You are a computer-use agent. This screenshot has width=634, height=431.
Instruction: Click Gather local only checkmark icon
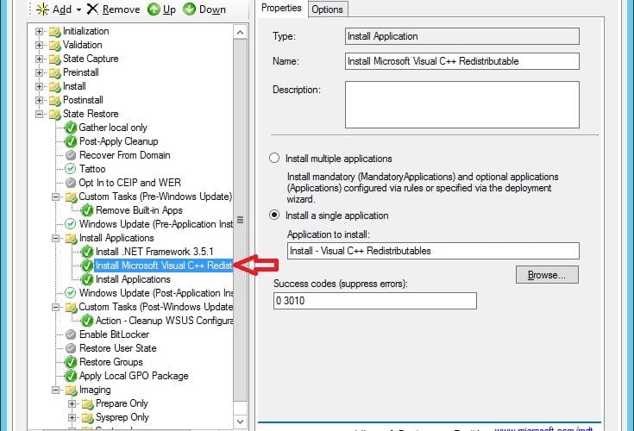tap(71, 128)
